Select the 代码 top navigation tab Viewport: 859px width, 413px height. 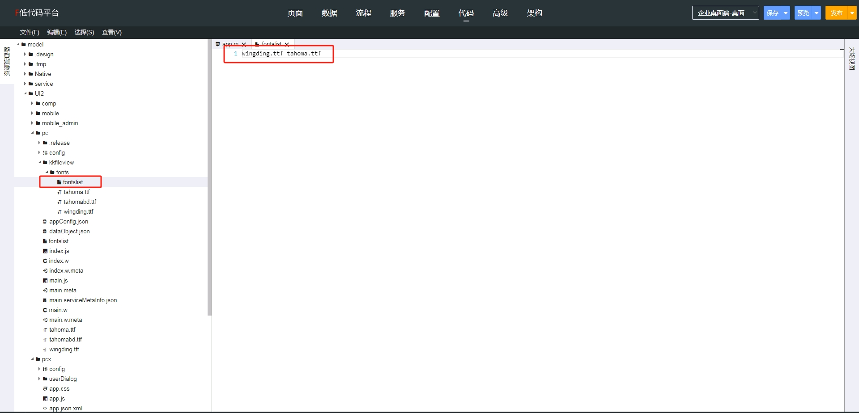[466, 13]
